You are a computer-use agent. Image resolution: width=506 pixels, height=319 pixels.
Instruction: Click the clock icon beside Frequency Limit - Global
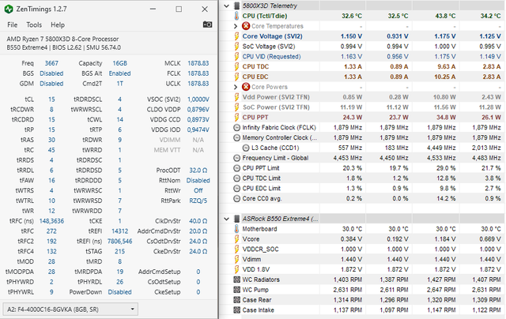236,158
